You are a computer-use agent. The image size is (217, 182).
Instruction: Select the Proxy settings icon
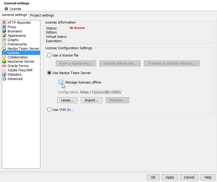click(4, 27)
